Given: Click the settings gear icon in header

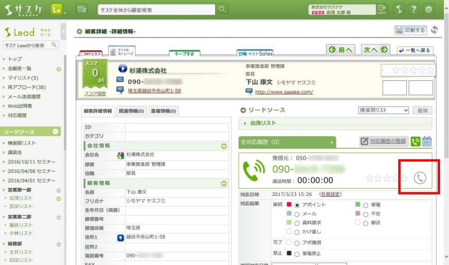Looking at the screenshot, I should tap(429, 9).
